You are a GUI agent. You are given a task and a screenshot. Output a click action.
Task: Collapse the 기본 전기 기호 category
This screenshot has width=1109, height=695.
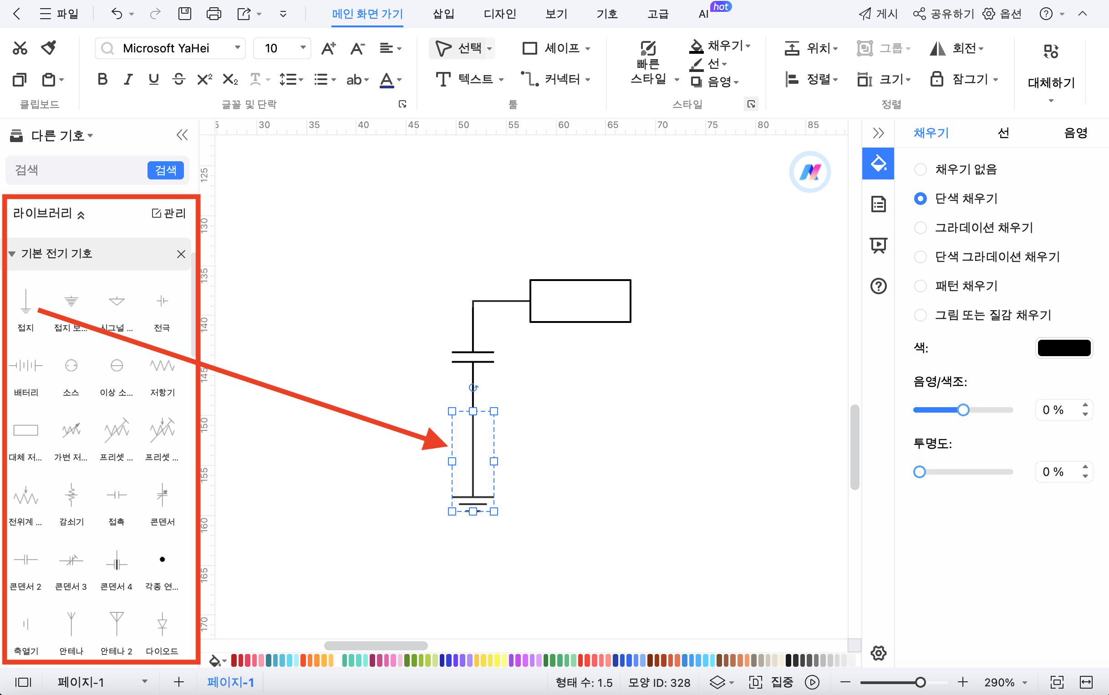(x=12, y=254)
